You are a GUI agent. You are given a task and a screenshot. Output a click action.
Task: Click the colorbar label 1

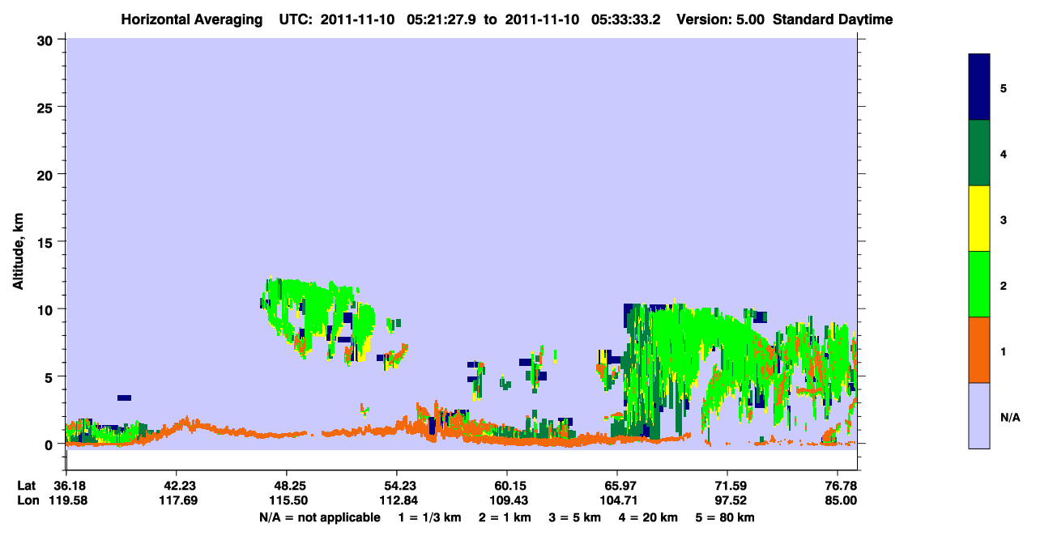click(x=1004, y=351)
